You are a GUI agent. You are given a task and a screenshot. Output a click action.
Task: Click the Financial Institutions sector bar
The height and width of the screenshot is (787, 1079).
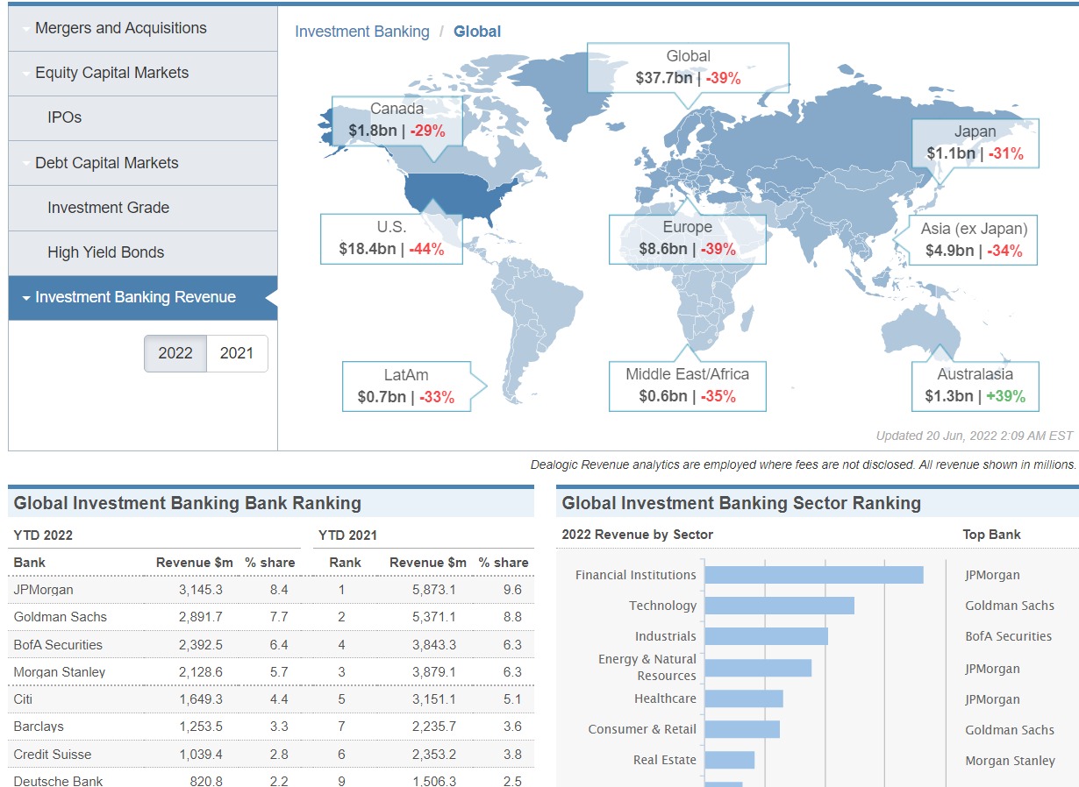coord(814,575)
